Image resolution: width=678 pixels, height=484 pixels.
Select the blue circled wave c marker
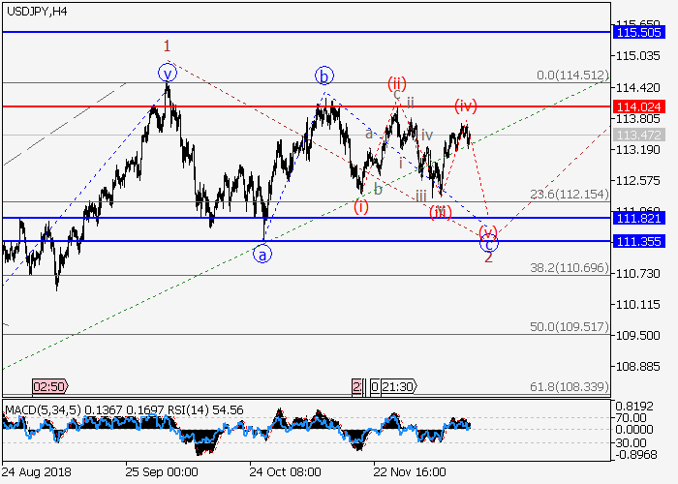pos(490,244)
